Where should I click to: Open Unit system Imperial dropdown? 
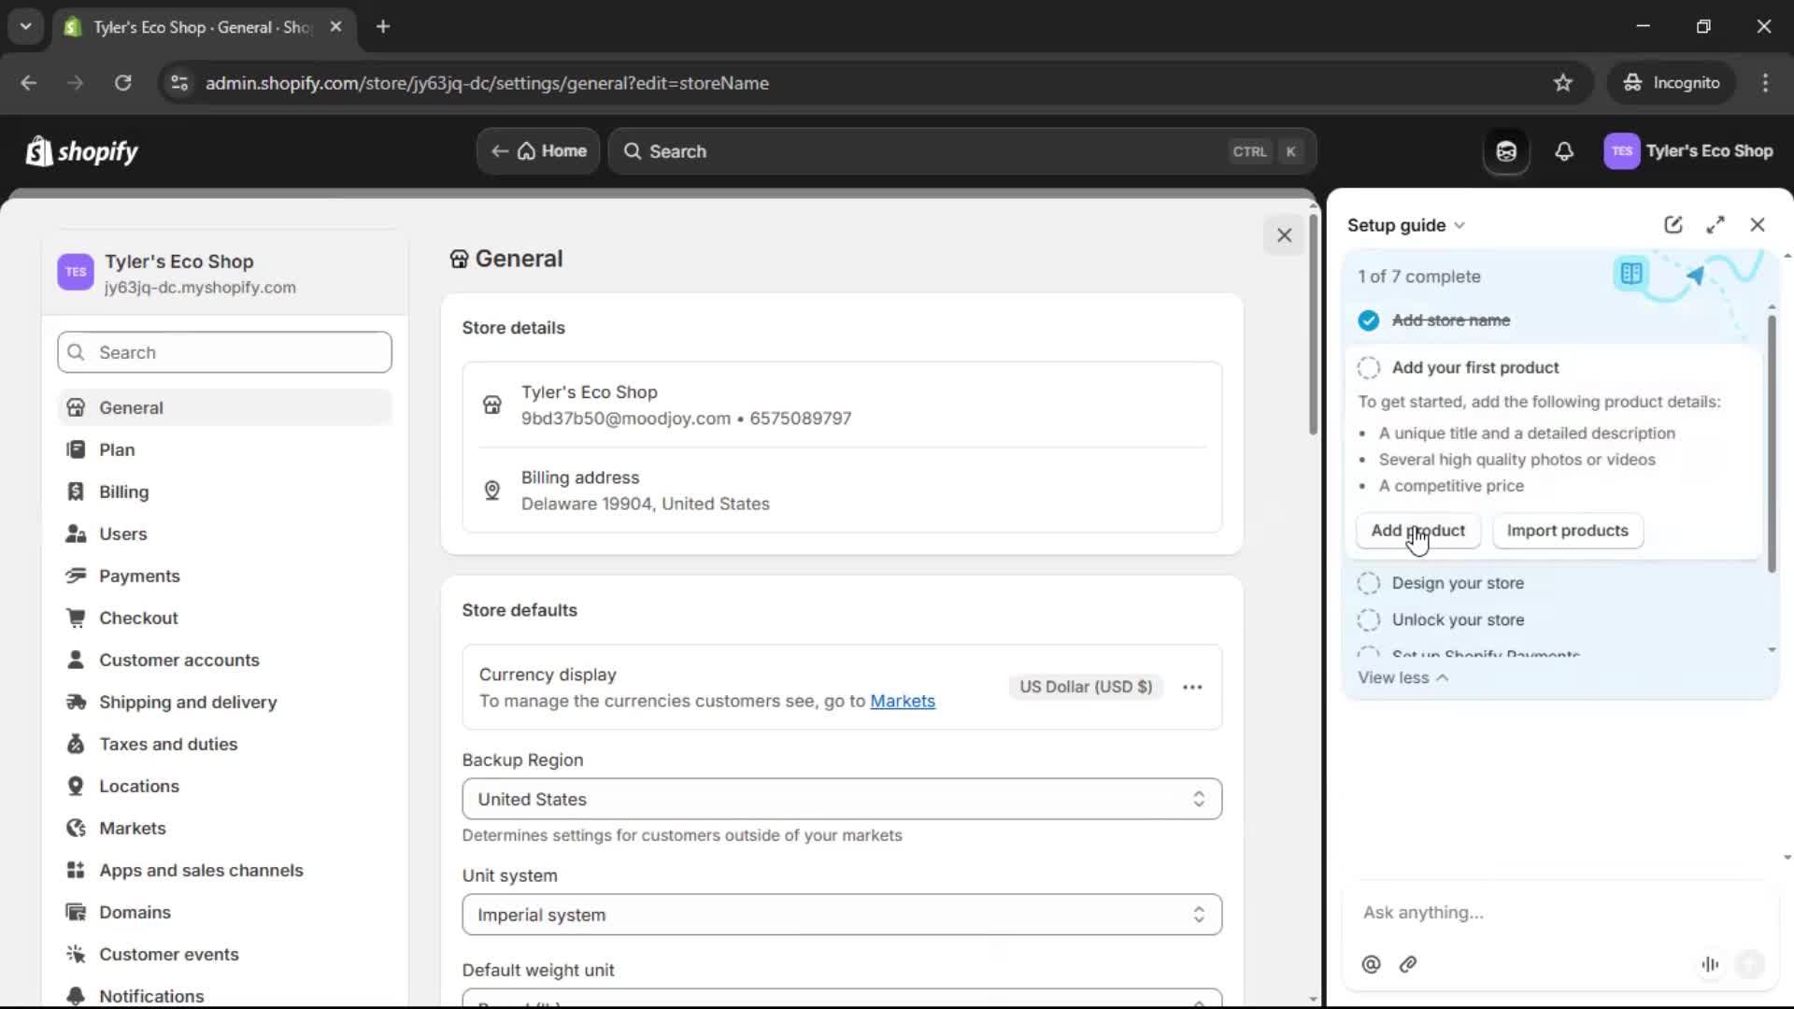pos(841,915)
